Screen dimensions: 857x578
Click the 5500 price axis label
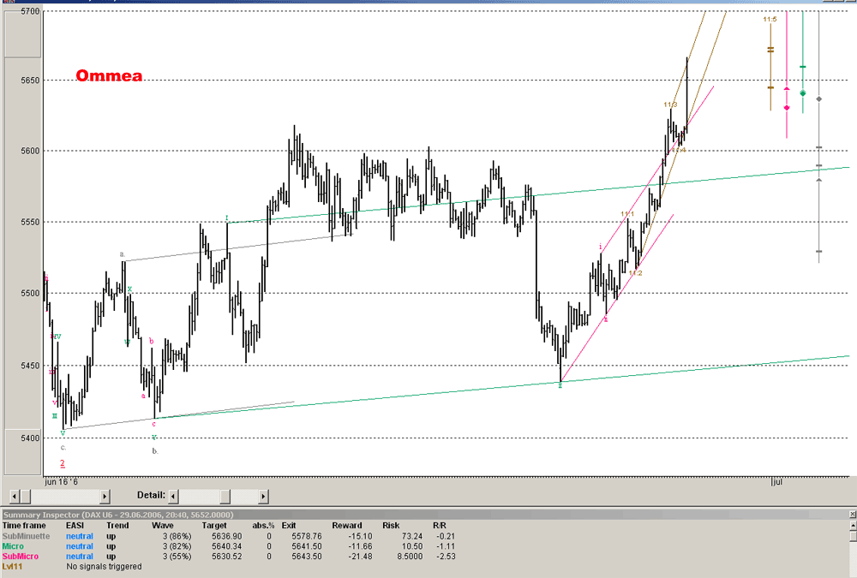click(31, 294)
